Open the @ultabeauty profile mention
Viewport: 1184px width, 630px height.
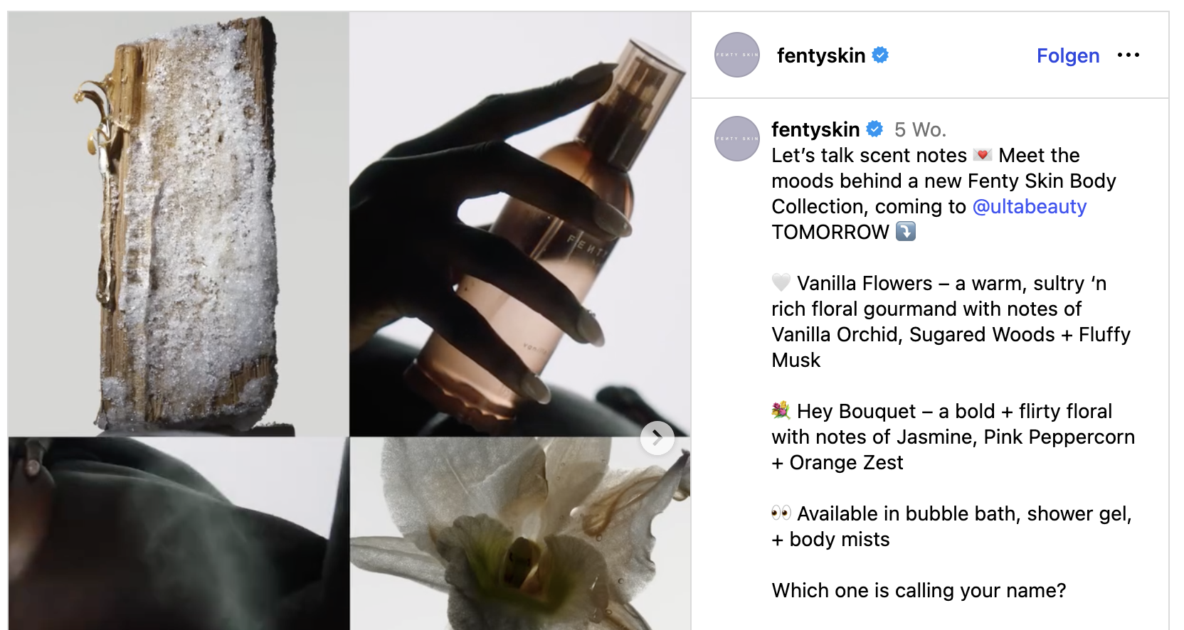click(x=1030, y=206)
